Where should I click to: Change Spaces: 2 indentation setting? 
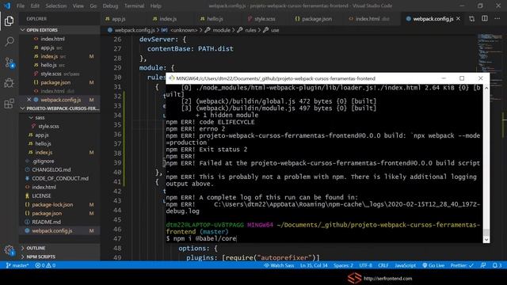point(343,265)
